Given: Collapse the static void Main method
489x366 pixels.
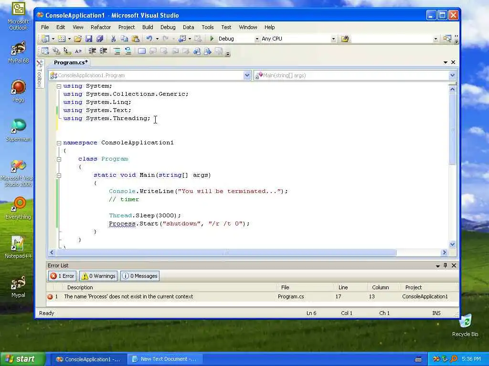Looking at the screenshot, I should click(x=59, y=175).
